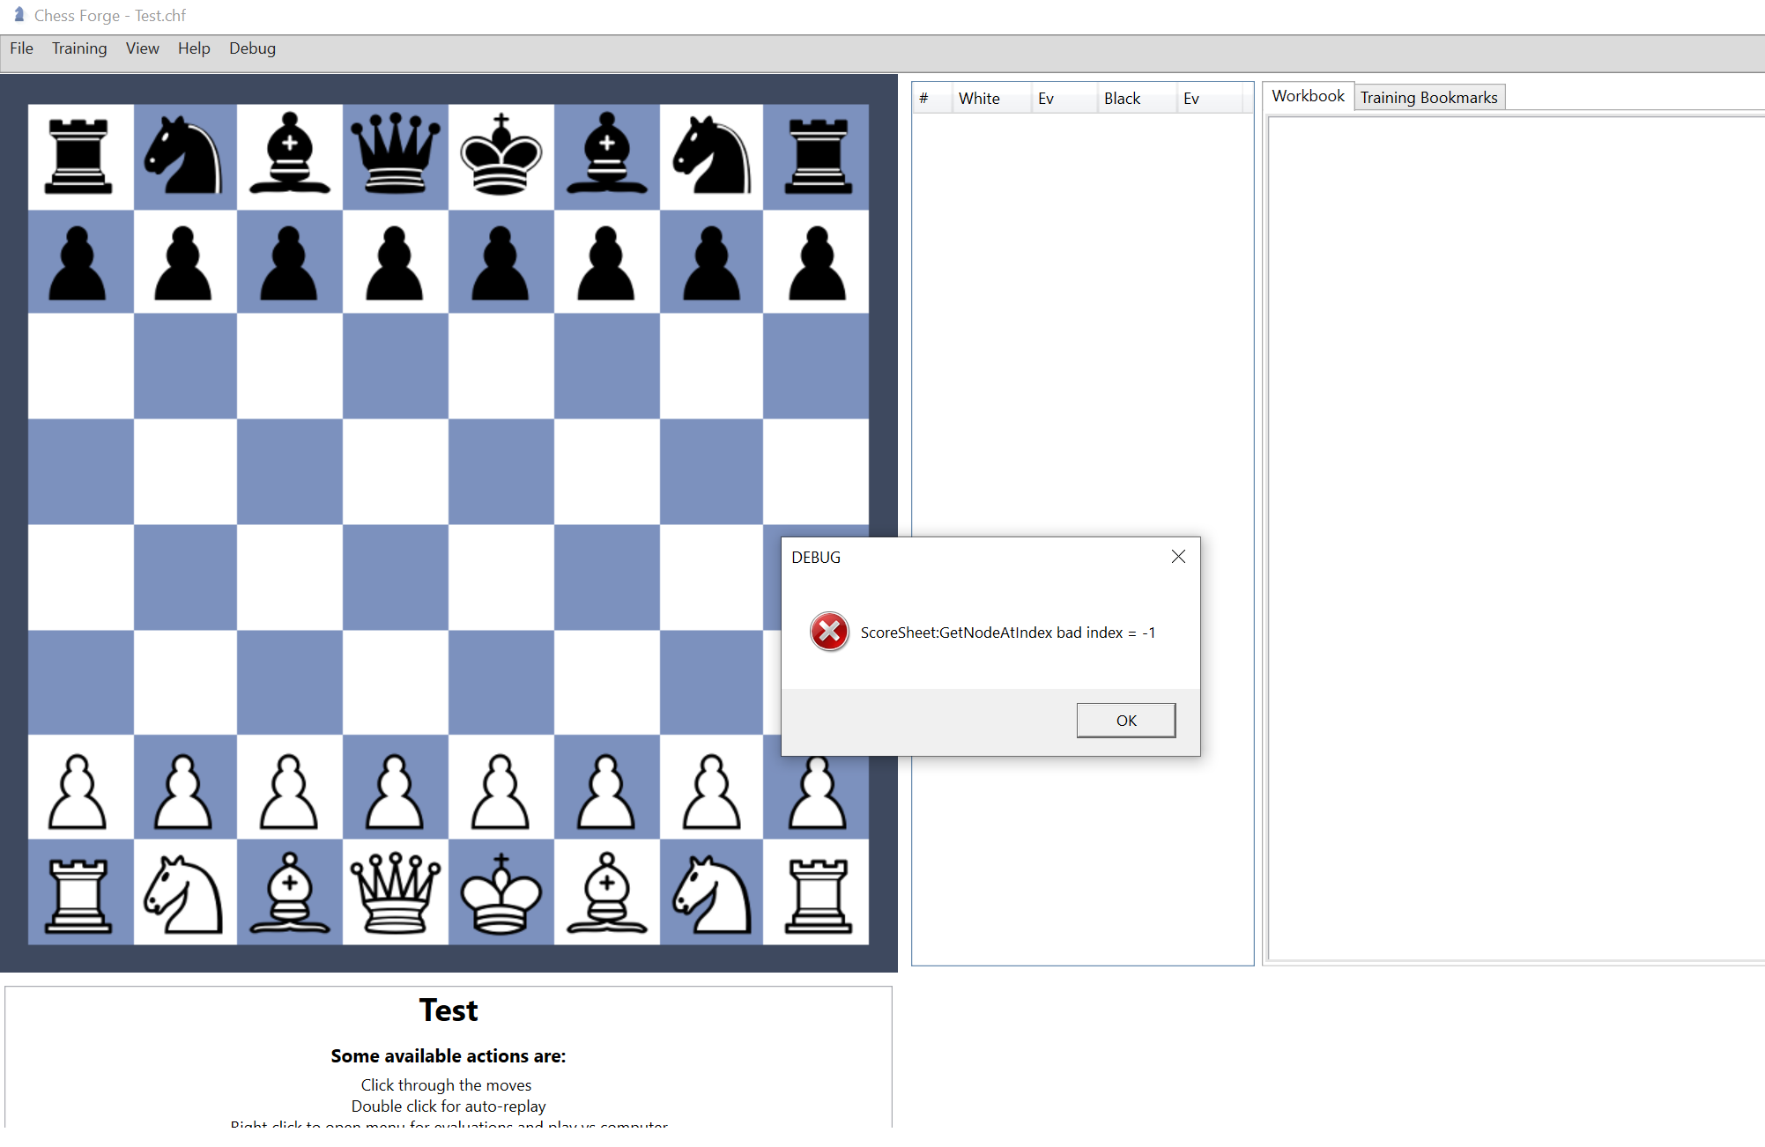Select the white pawn on d2
Screen dimensions: 1765x1147
pyautogui.click(x=395, y=791)
